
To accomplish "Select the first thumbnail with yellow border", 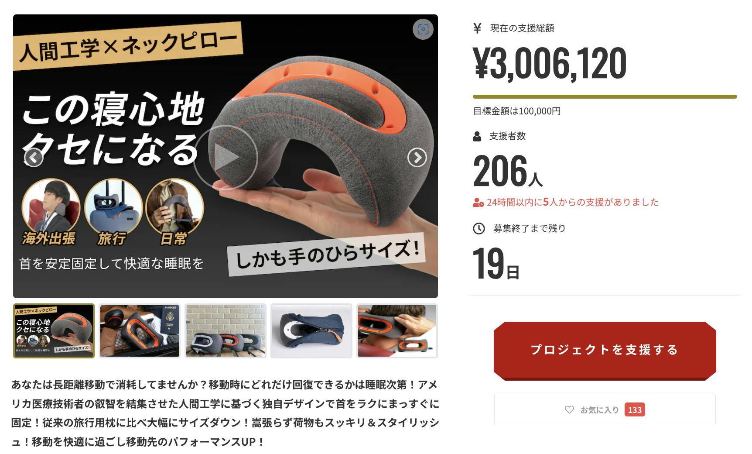I will (54, 331).
